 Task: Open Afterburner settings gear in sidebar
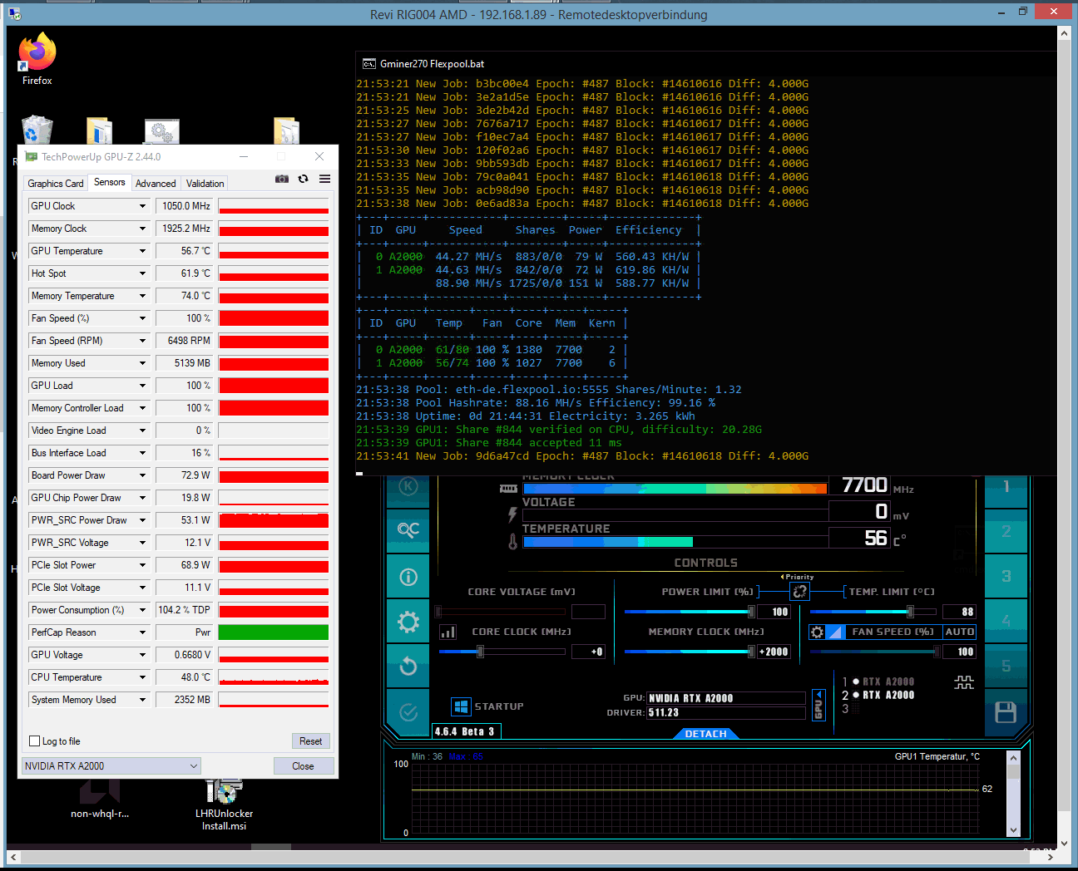(x=408, y=622)
